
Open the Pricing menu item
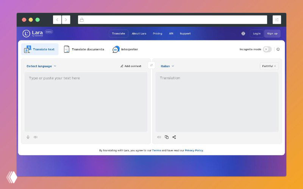pyautogui.click(x=158, y=34)
